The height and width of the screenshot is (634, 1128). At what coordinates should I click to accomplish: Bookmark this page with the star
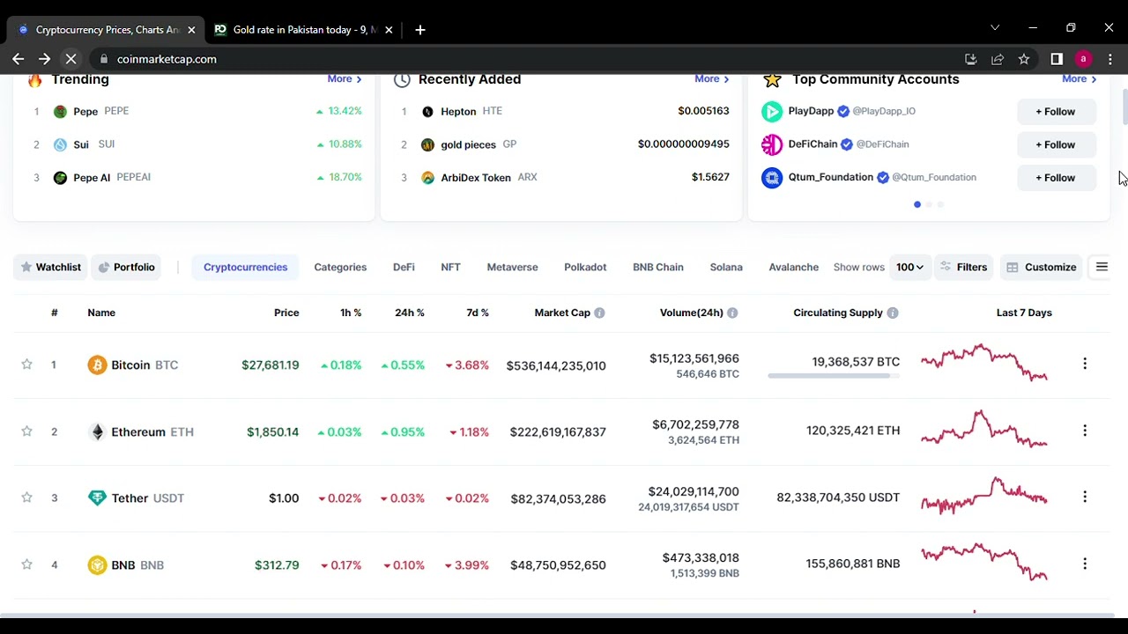(1024, 59)
